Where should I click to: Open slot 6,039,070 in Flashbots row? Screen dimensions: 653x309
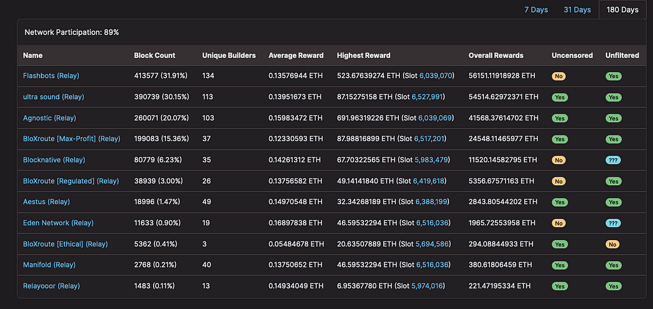pyautogui.click(x=436, y=76)
